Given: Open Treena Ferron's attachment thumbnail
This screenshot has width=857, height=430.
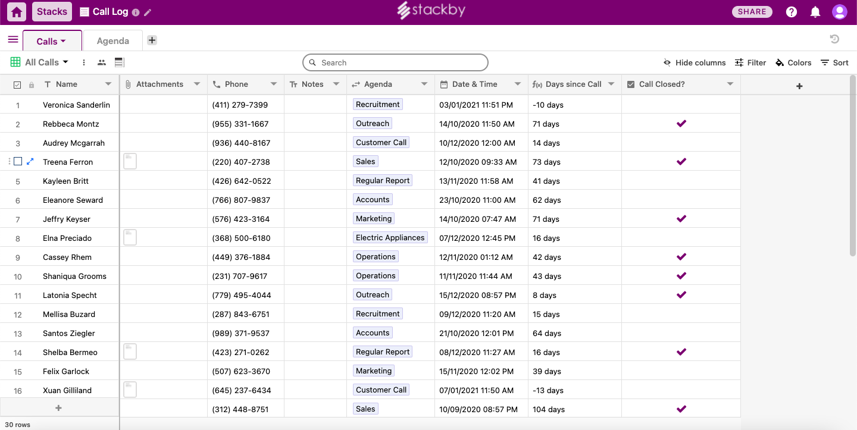Looking at the screenshot, I should coord(130,161).
